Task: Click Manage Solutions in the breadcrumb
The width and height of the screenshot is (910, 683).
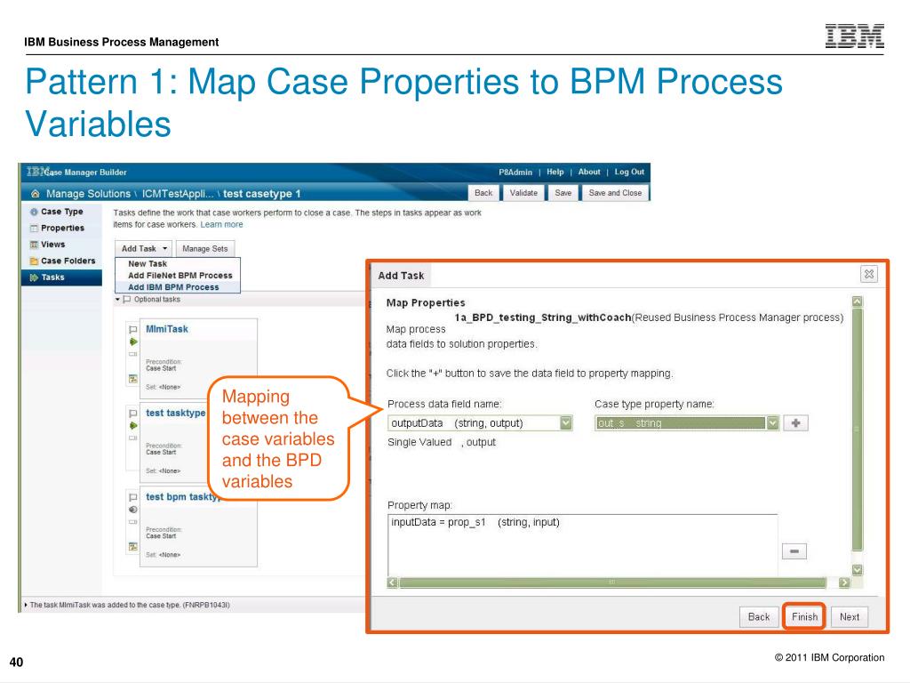Action: 88,193
